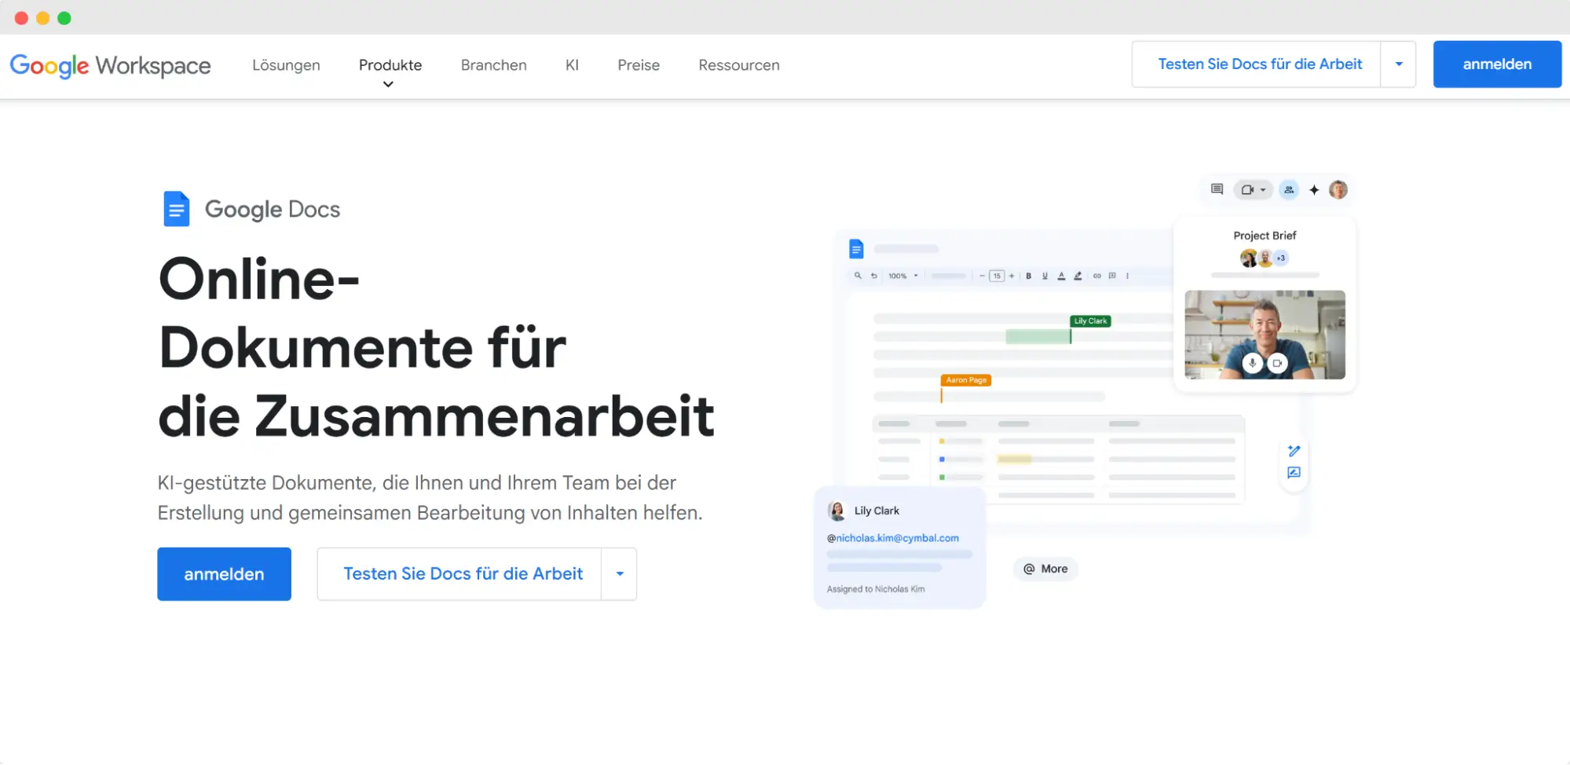Click hero Testen Sie Docs für die Arbeit
The image size is (1570, 765).
[460, 574]
